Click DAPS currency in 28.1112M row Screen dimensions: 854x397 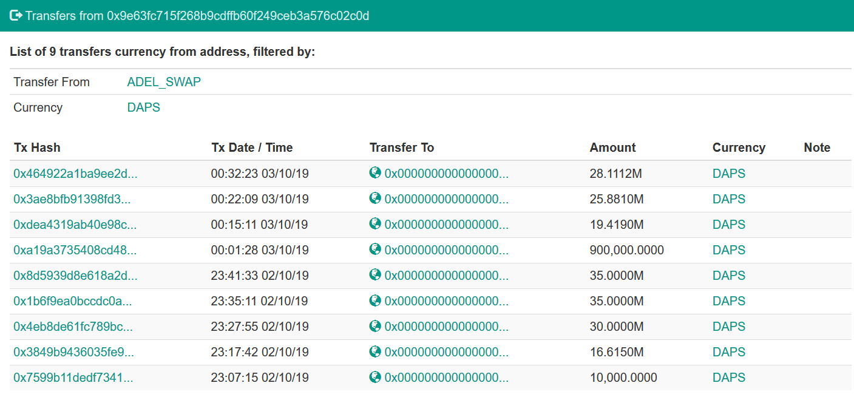coord(729,174)
